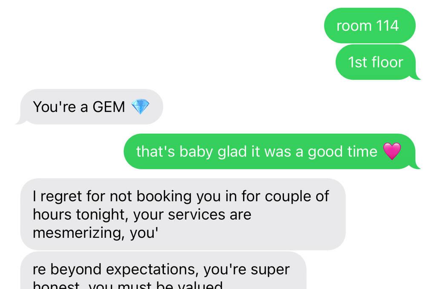The height and width of the screenshot is (289, 436).
Task: Tap the tail of the "1st floor" bubble
Action: coord(416,76)
